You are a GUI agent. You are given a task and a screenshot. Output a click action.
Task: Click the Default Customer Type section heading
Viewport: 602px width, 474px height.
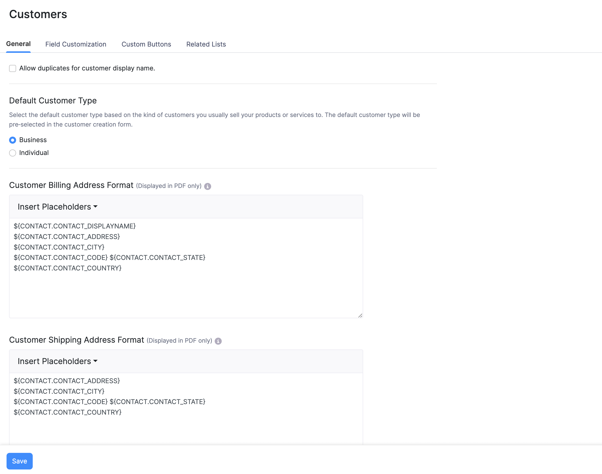(x=53, y=100)
